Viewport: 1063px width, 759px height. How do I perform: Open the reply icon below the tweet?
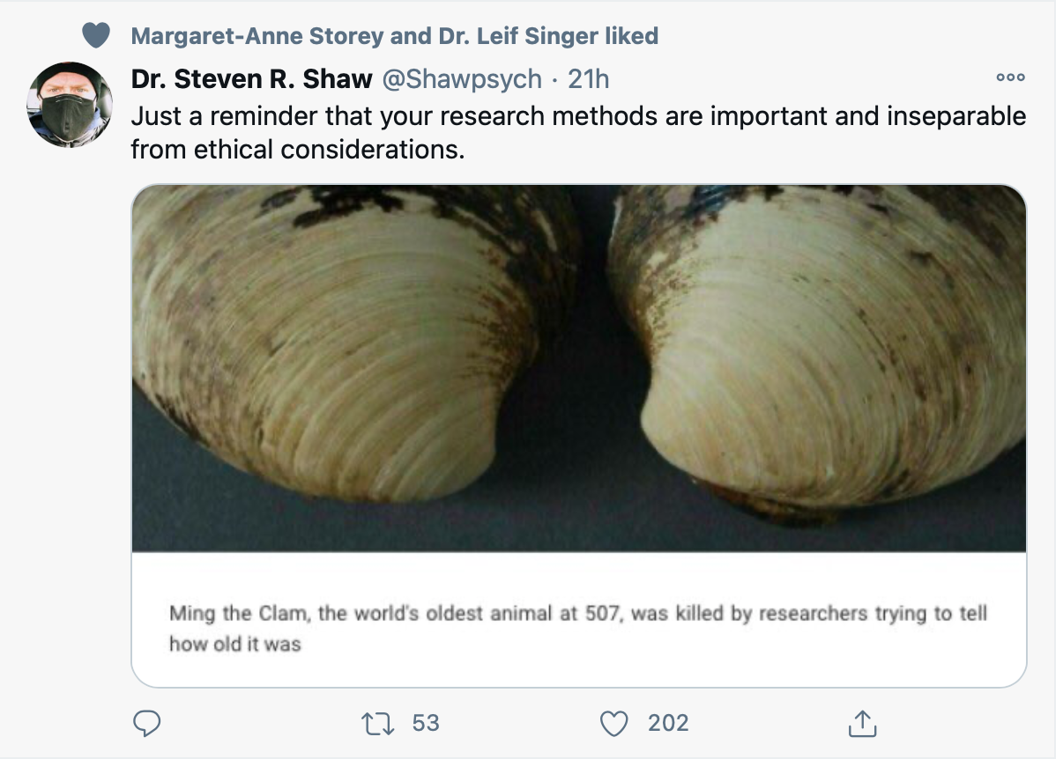pos(146,723)
